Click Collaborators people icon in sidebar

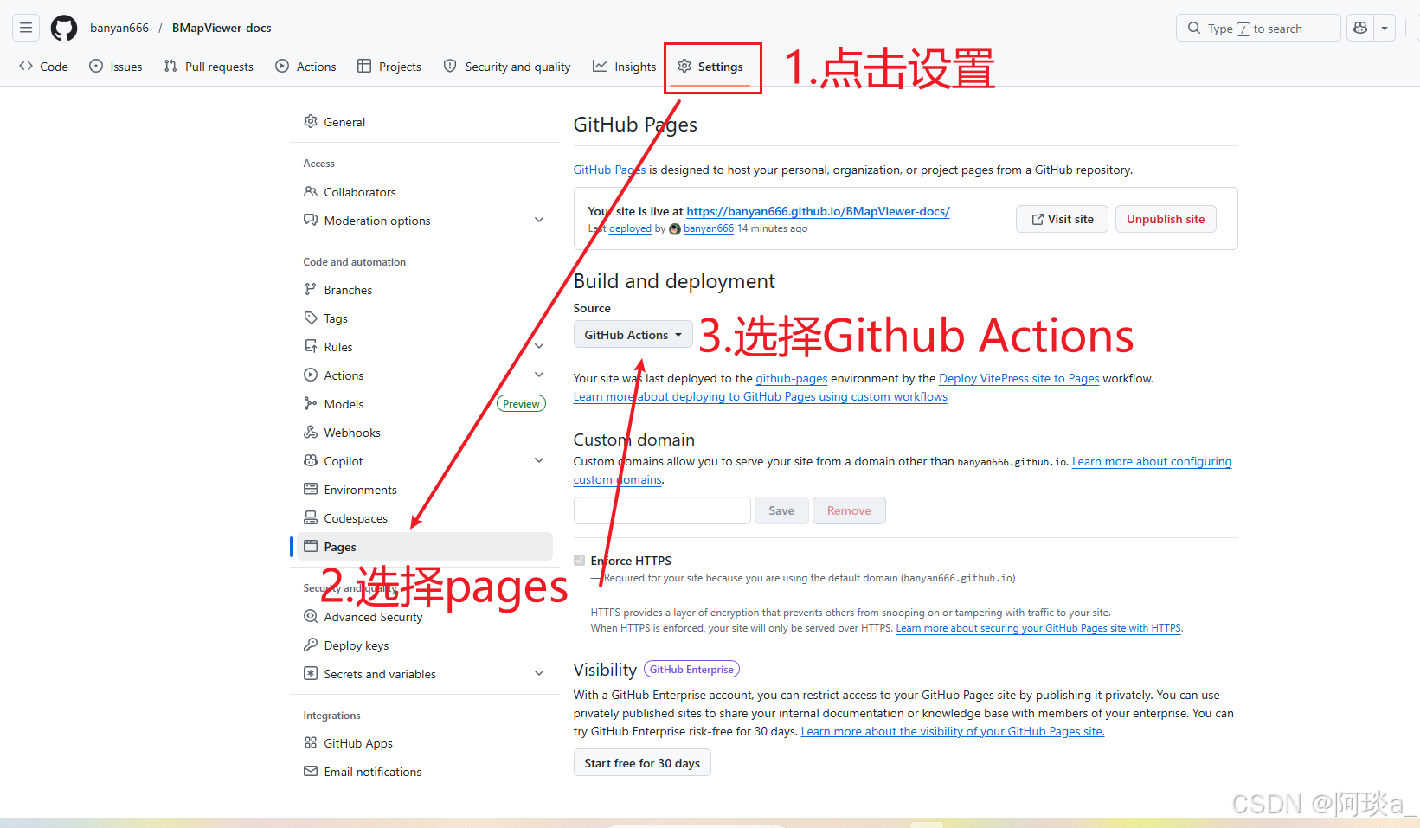(x=311, y=192)
